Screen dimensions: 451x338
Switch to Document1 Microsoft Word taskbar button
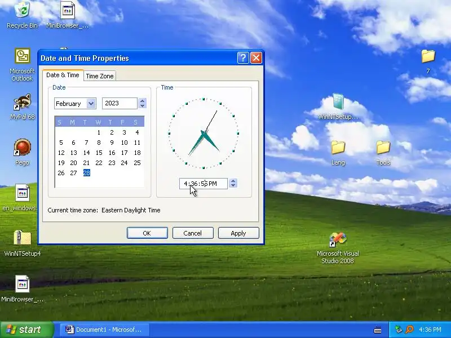(104, 330)
